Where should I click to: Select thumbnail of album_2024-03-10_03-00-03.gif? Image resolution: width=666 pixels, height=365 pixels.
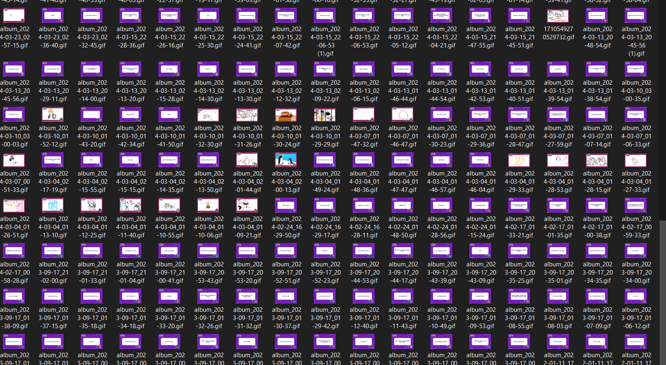[14, 115]
